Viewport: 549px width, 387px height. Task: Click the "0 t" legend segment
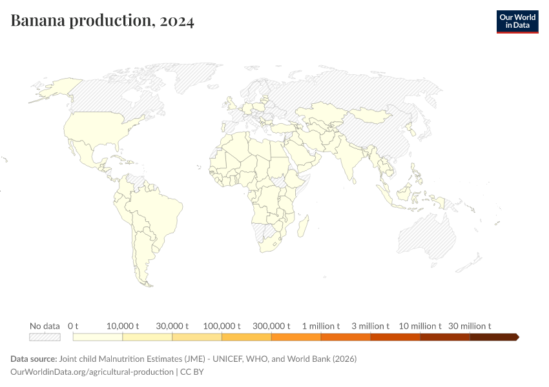point(97,336)
